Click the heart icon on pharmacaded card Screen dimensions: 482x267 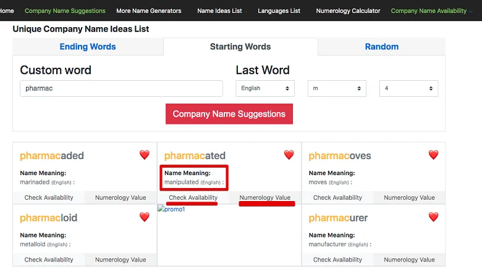pyautogui.click(x=144, y=155)
